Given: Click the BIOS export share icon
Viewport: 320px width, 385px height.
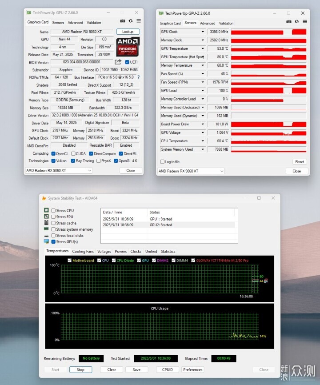Looking at the screenshot, I should click(118, 62).
